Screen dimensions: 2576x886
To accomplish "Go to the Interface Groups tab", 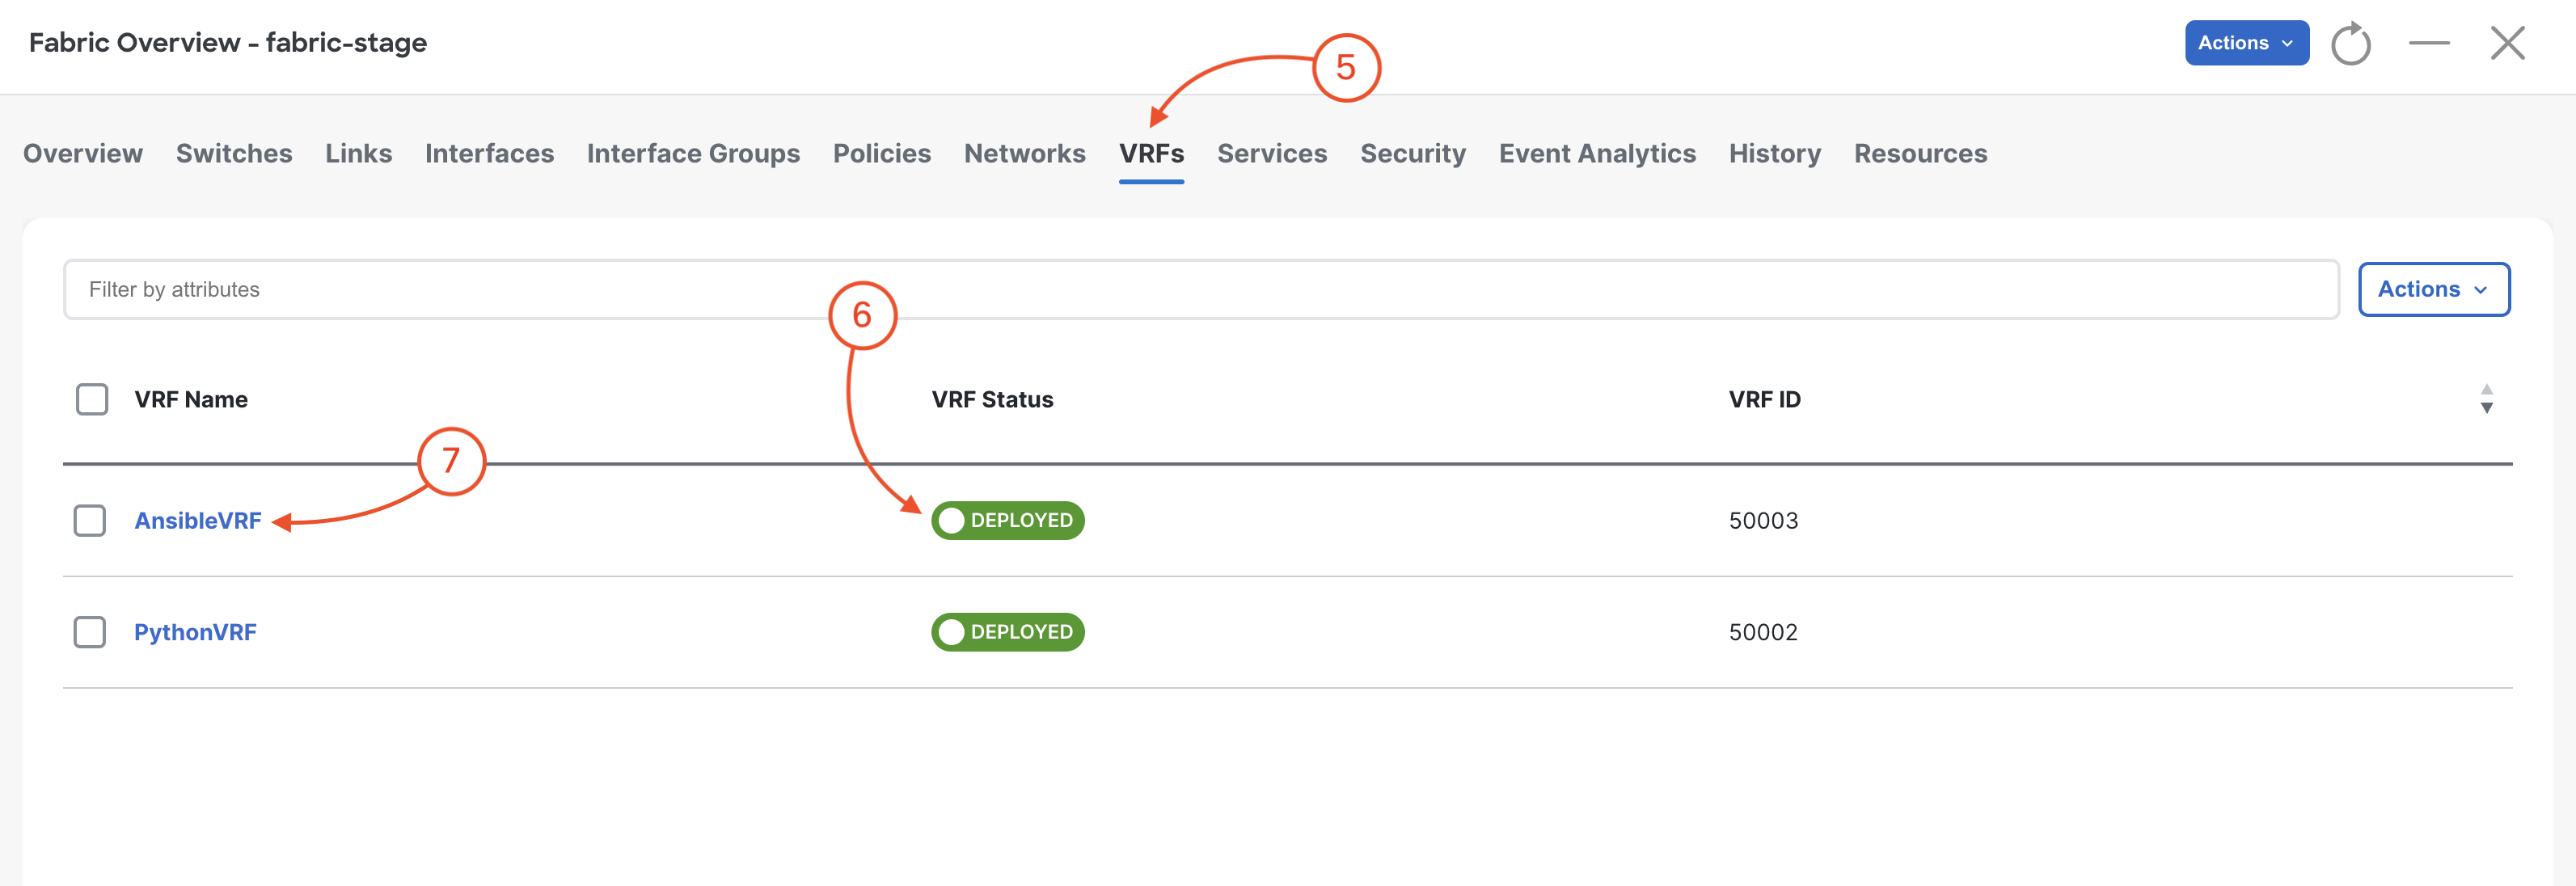I will 693,153.
